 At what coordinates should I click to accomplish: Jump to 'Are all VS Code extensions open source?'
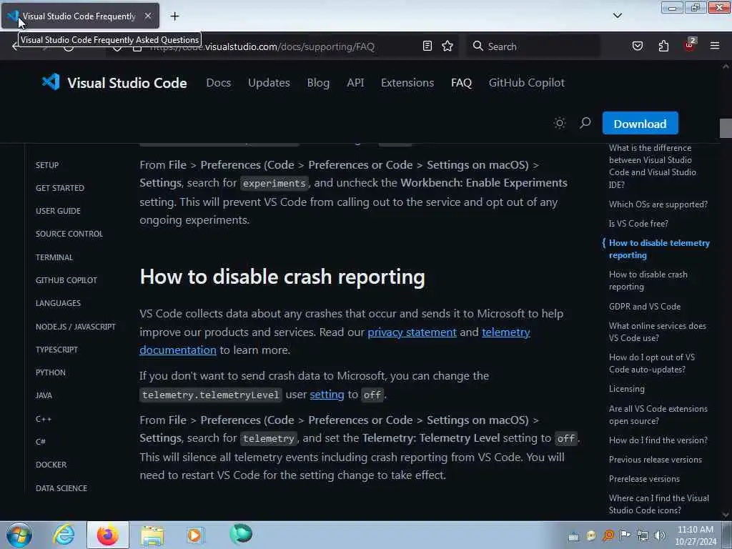tap(658, 415)
